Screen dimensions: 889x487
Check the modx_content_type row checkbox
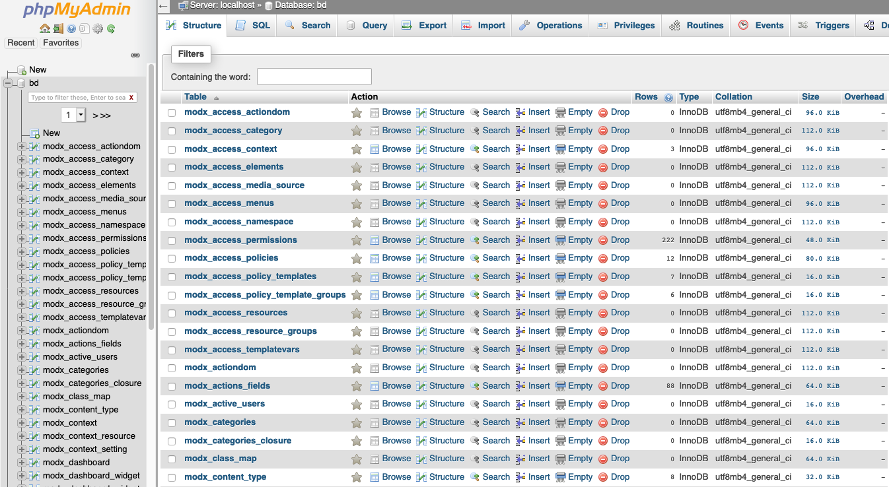[x=172, y=477]
